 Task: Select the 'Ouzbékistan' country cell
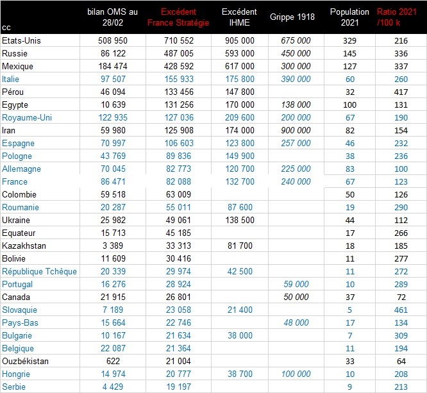click(x=26, y=361)
